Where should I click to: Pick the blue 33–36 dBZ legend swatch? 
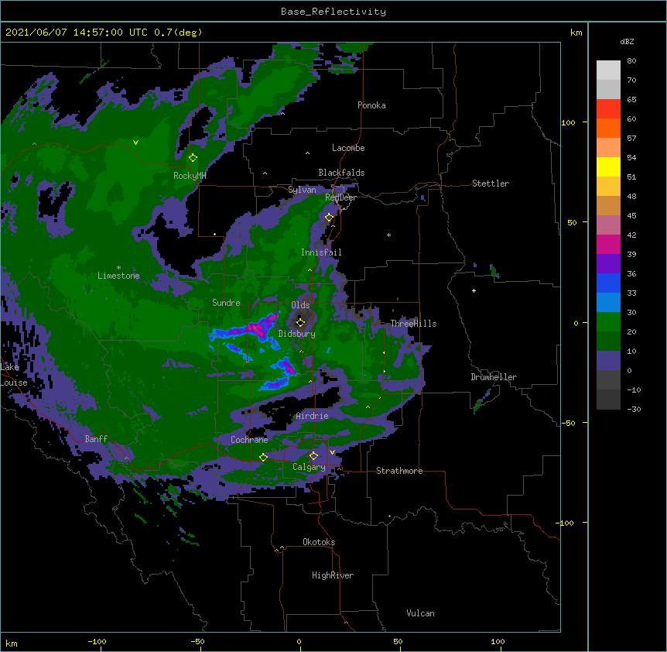coord(608,283)
